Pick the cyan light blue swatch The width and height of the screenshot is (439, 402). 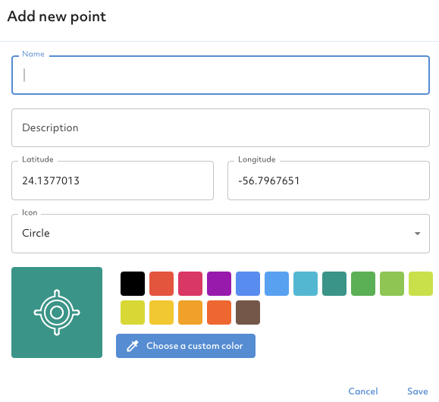[306, 284]
